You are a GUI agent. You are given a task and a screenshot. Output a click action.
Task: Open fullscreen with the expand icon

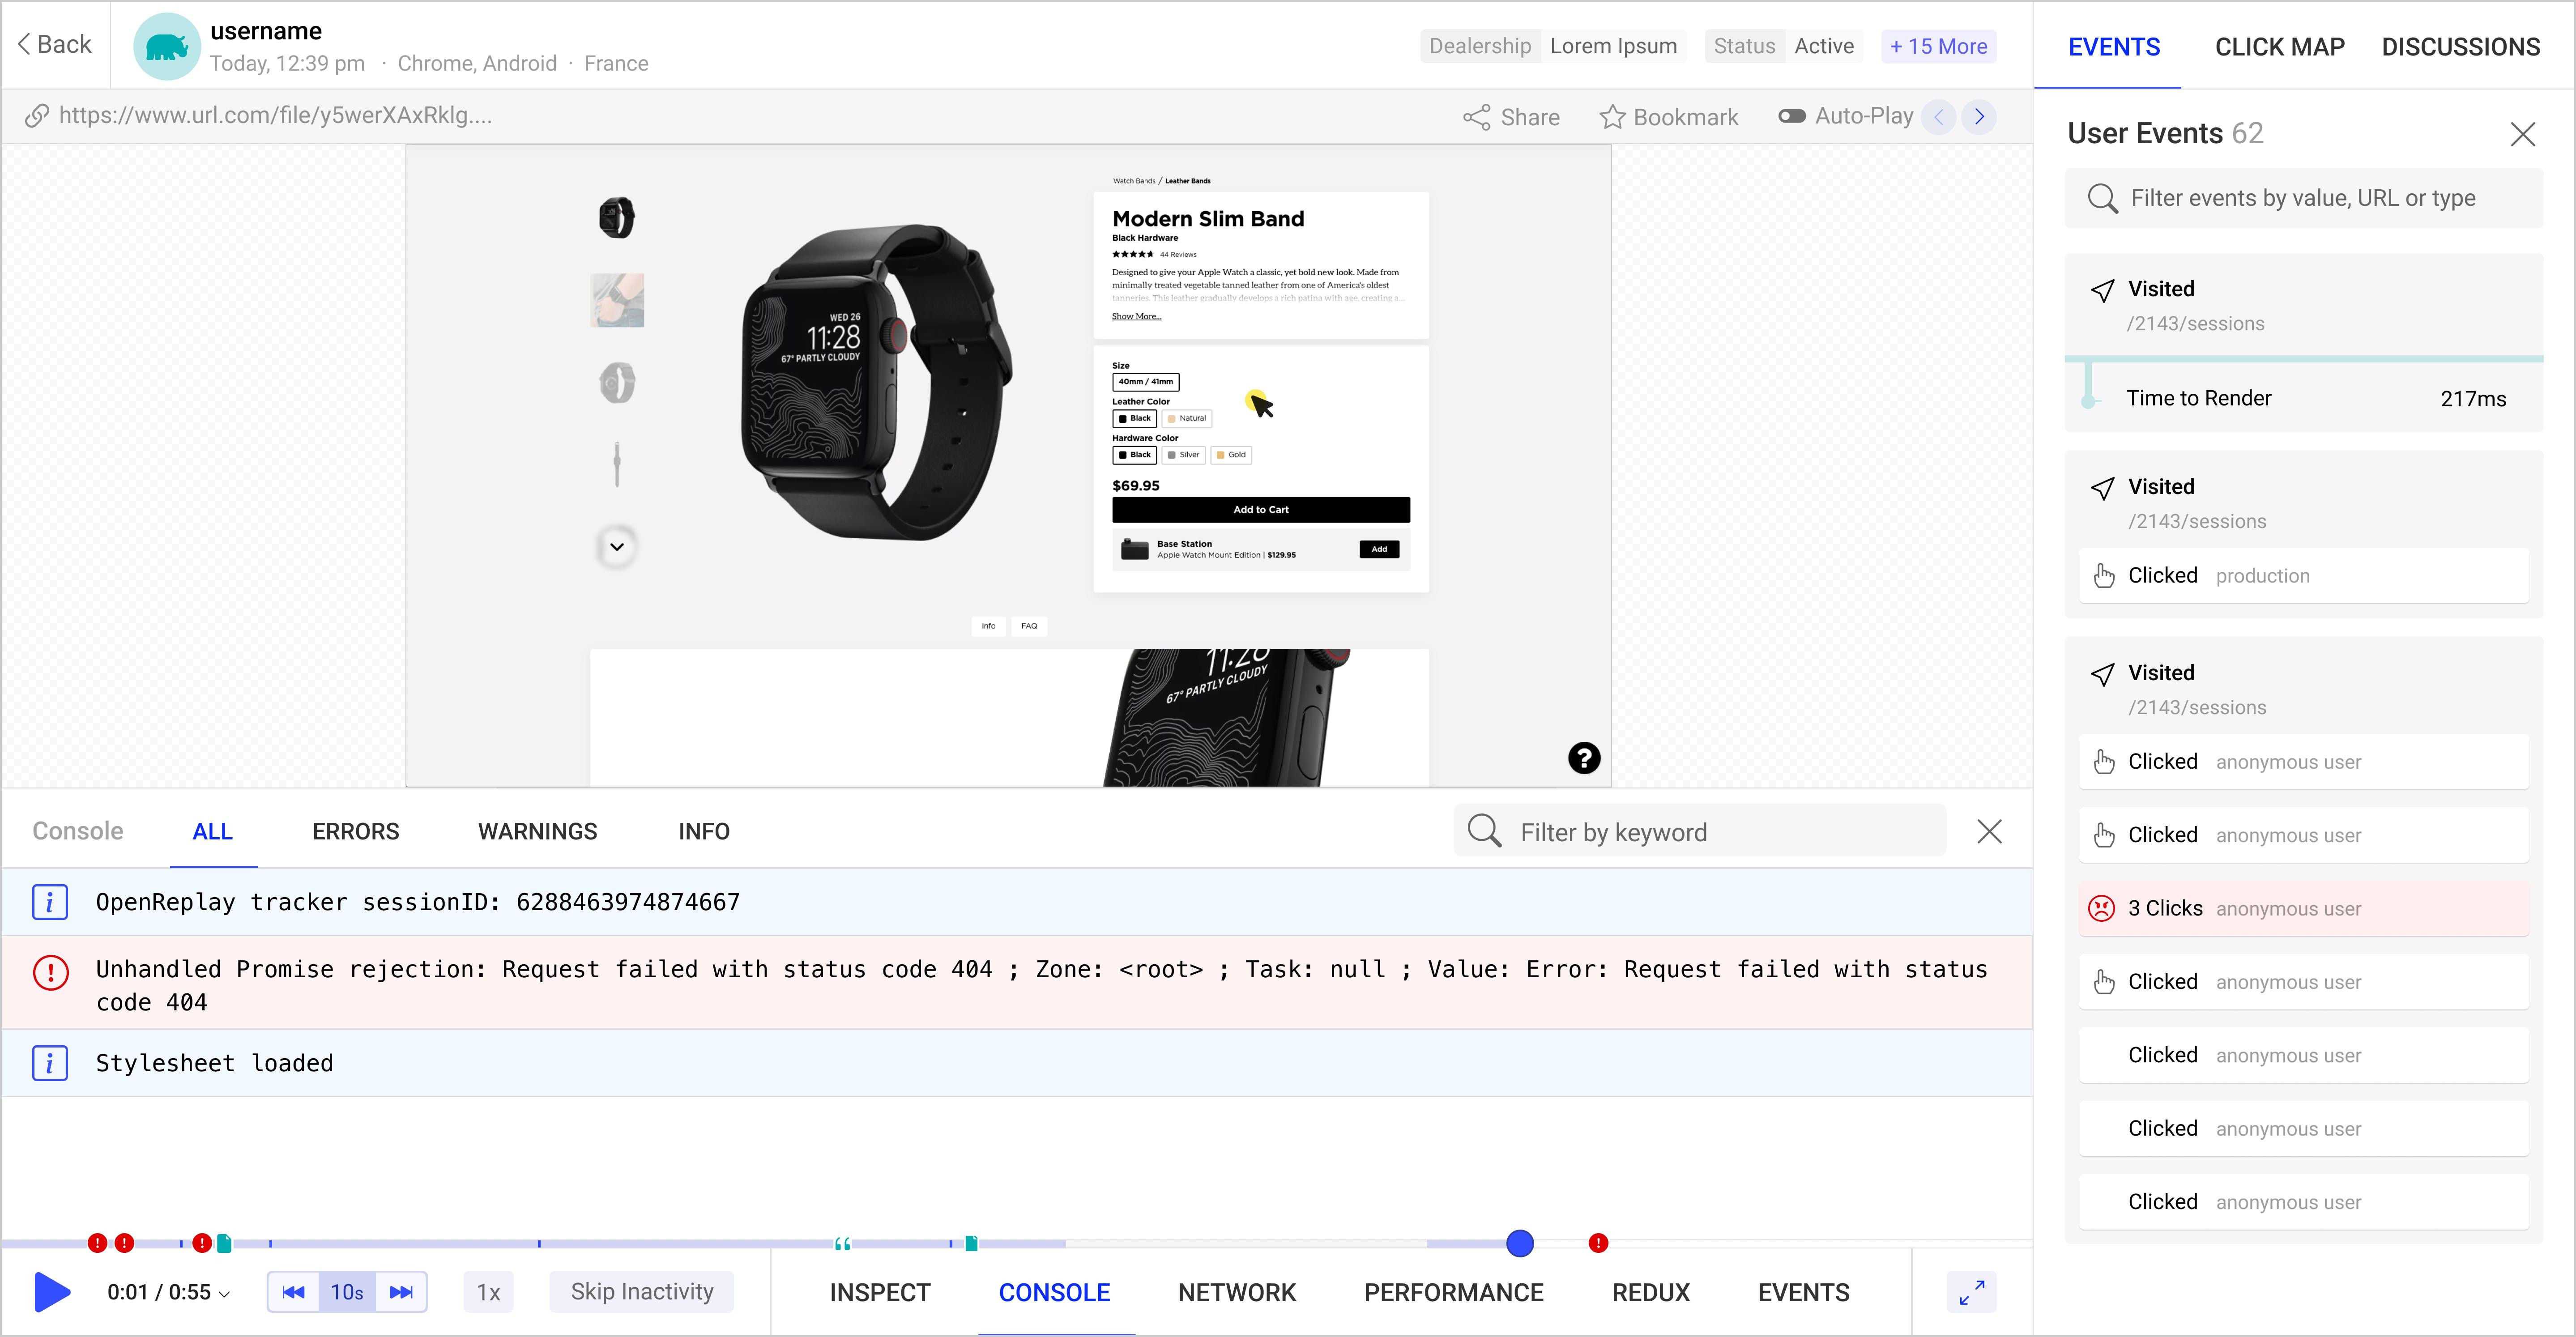point(1971,1292)
